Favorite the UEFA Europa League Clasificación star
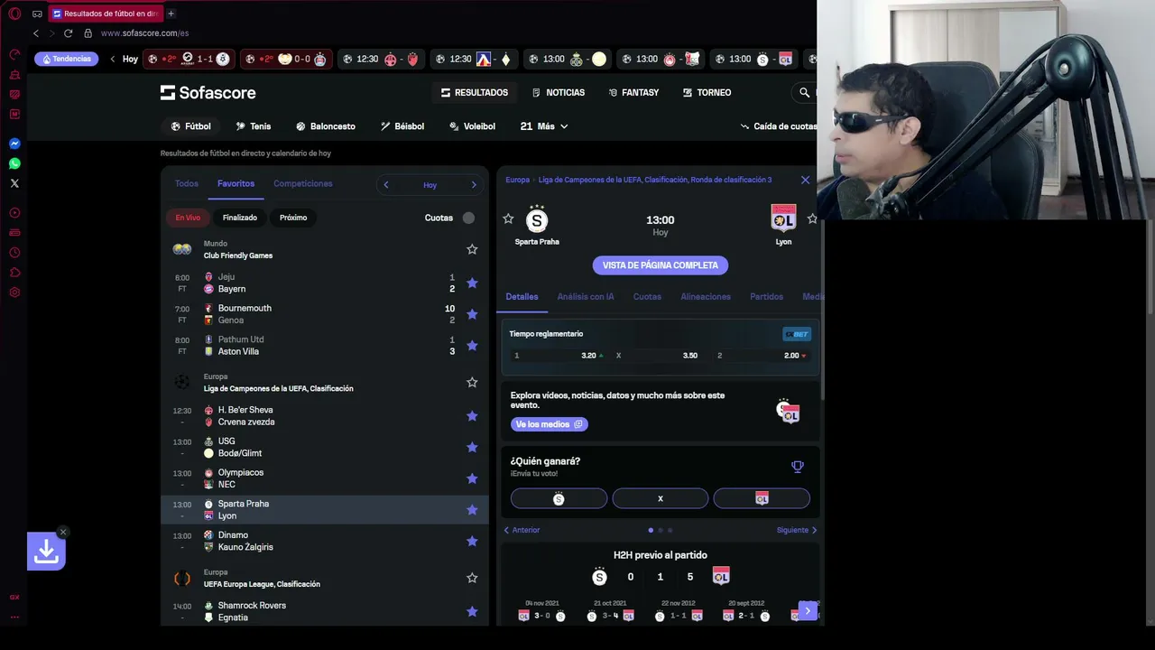Screen dimensions: 1155x650 472,578
